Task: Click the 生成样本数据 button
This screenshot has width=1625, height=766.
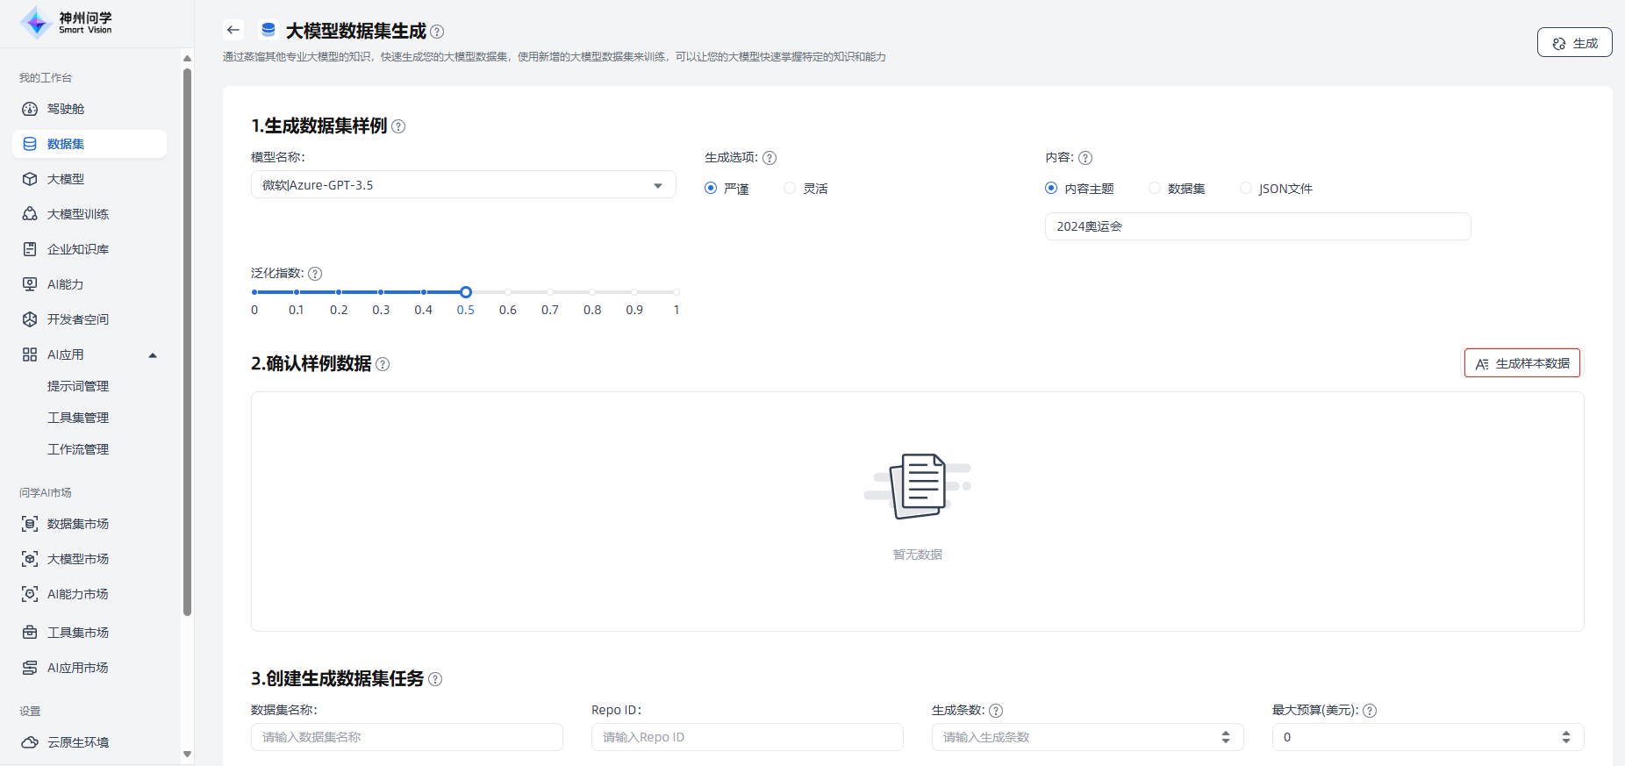Action: (1521, 363)
